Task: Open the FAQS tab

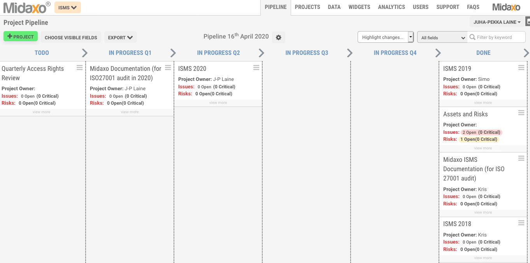Action: tap(473, 7)
